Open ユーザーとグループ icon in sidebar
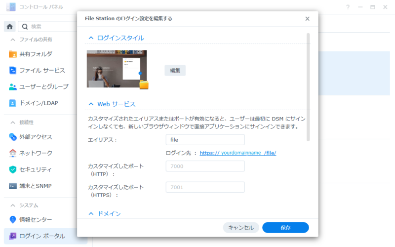Screen dimensions: 395x247 (x=13, y=87)
